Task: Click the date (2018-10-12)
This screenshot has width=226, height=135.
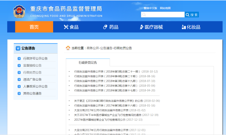Action: click(x=150, y=72)
